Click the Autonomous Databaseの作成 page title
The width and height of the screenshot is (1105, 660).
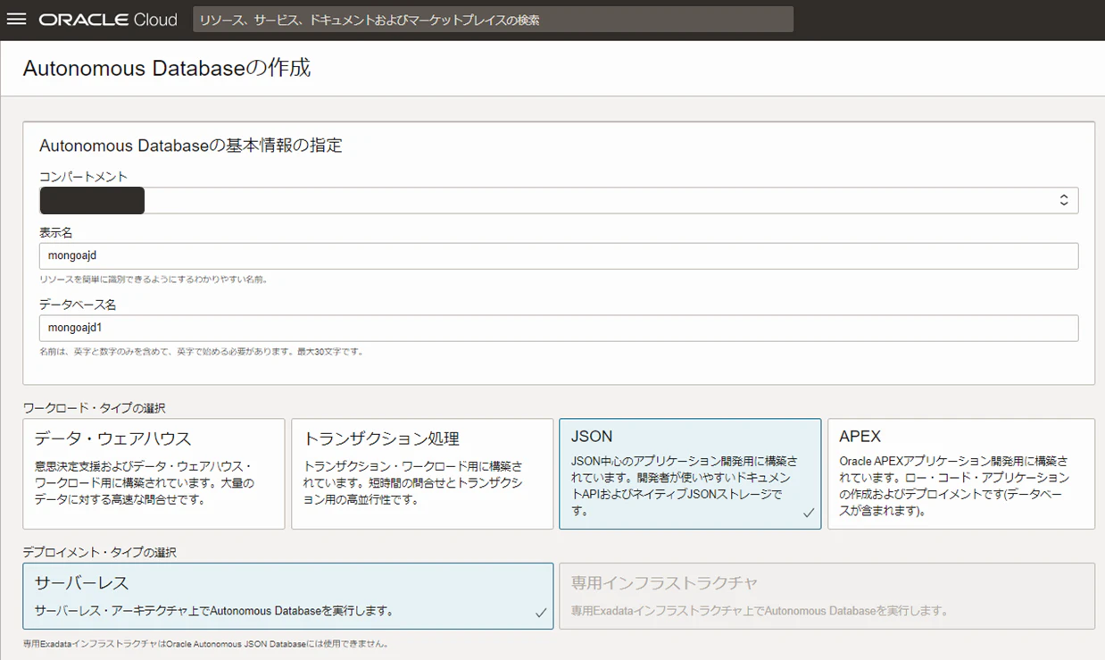[167, 68]
